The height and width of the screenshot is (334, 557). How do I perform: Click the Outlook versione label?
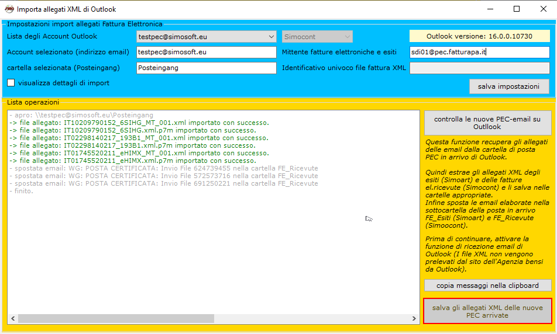[x=479, y=36]
